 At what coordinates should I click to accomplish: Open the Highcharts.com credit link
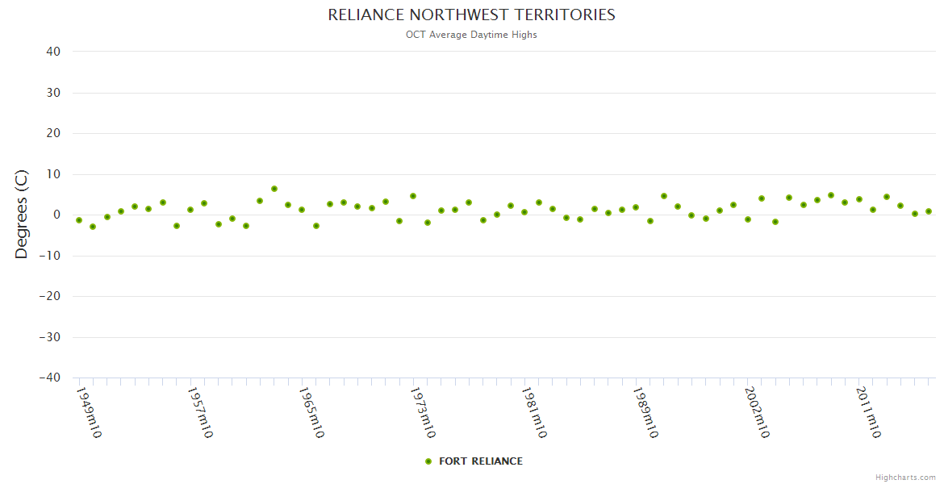(905, 477)
